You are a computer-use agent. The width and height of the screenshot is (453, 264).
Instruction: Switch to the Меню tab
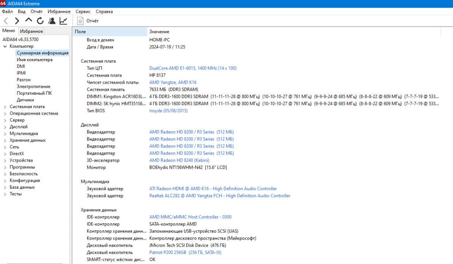pyautogui.click(x=9, y=31)
